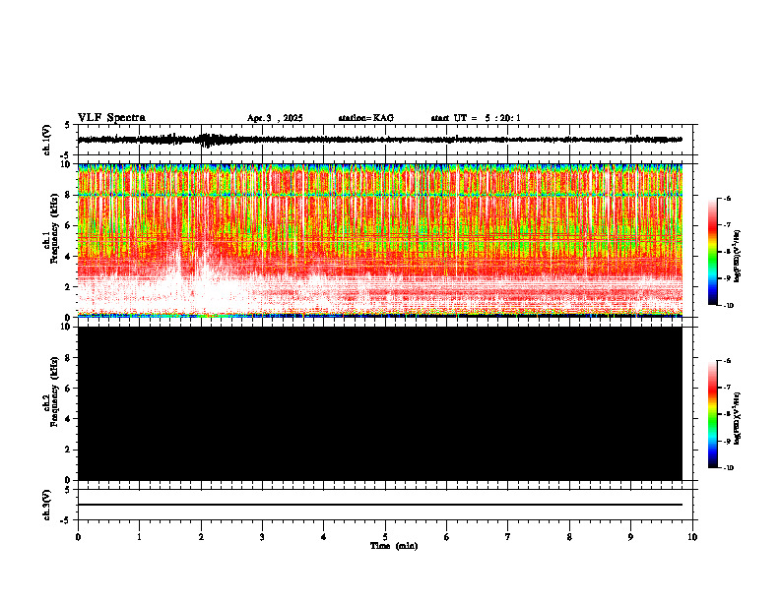The height and width of the screenshot is (602, 780).
Task: Click the "6" tick on the time axis
Action: [446, 537]
